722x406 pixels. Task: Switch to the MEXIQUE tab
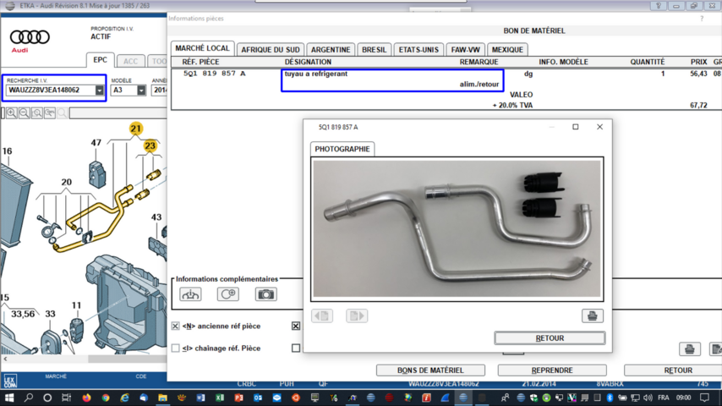coord(507,49)
